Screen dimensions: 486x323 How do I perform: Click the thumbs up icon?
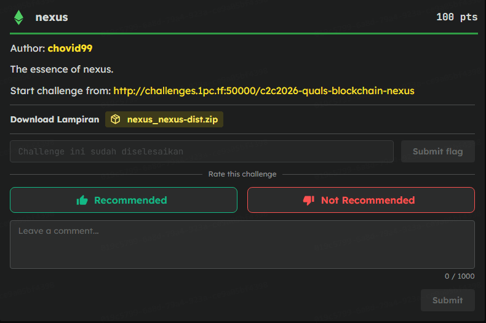[x=82, y=200]
